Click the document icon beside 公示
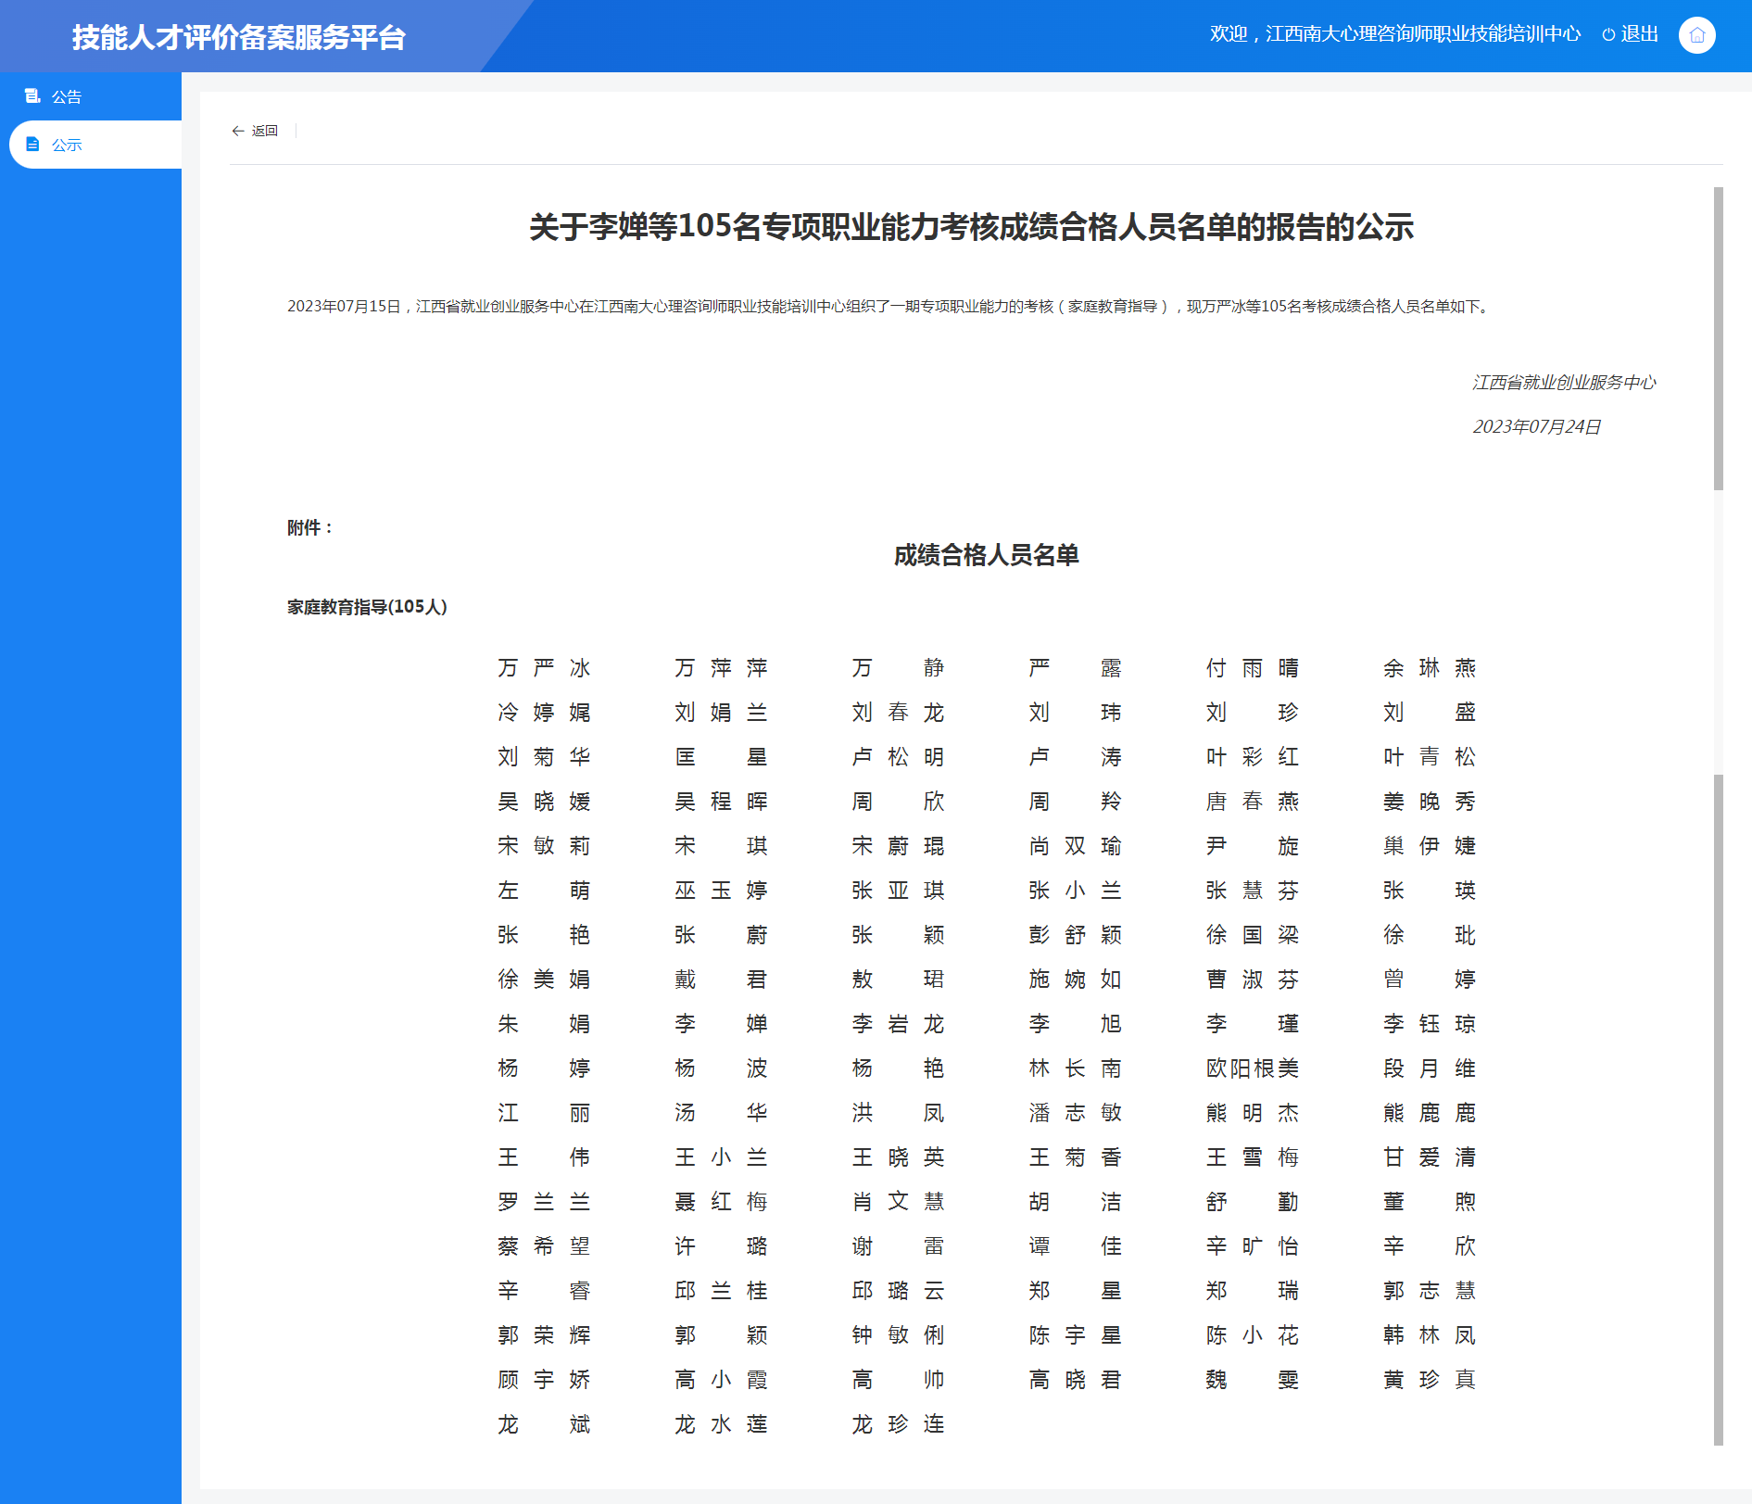This screenshot has height=1504, width=1752. click(33, 144)
